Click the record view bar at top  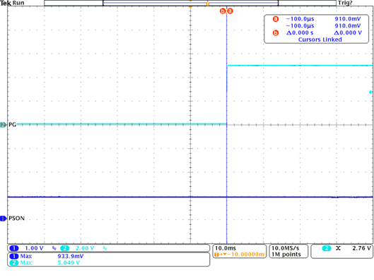click(190, 3)
